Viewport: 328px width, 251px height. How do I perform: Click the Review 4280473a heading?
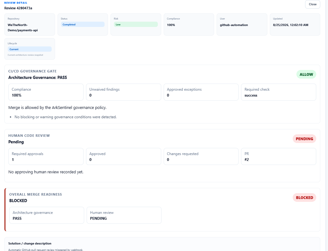(18, 8)
